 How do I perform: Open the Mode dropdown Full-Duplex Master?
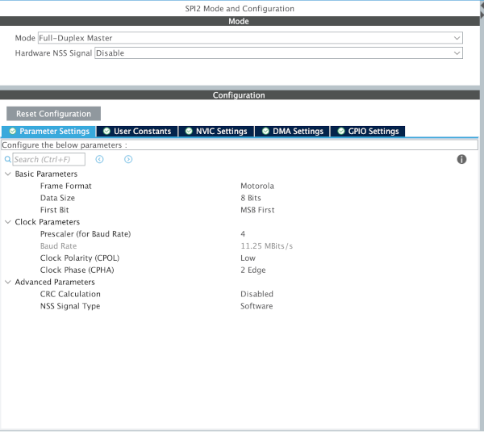point(250,38)
